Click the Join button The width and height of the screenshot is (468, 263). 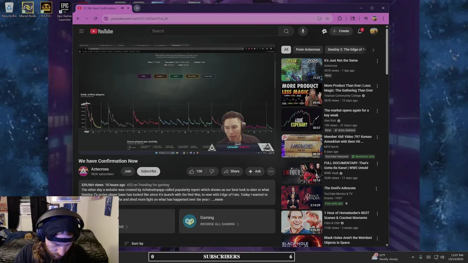[x=128, y=171]
